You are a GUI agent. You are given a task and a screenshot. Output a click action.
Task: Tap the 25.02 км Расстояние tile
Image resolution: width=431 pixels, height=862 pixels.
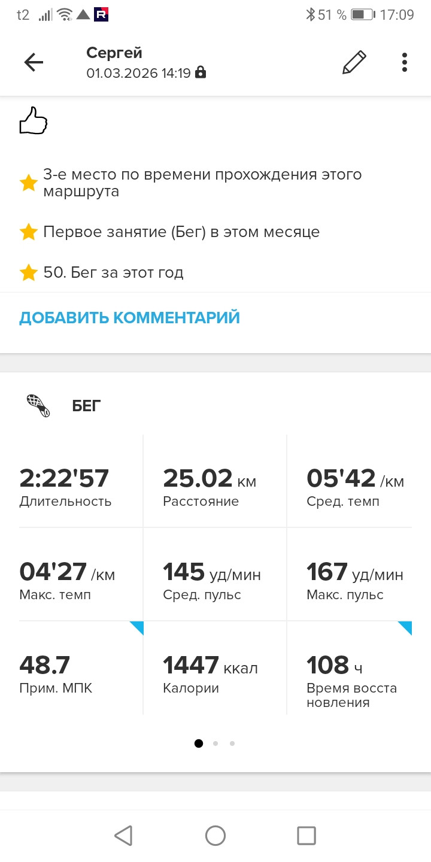coord(215,481)
